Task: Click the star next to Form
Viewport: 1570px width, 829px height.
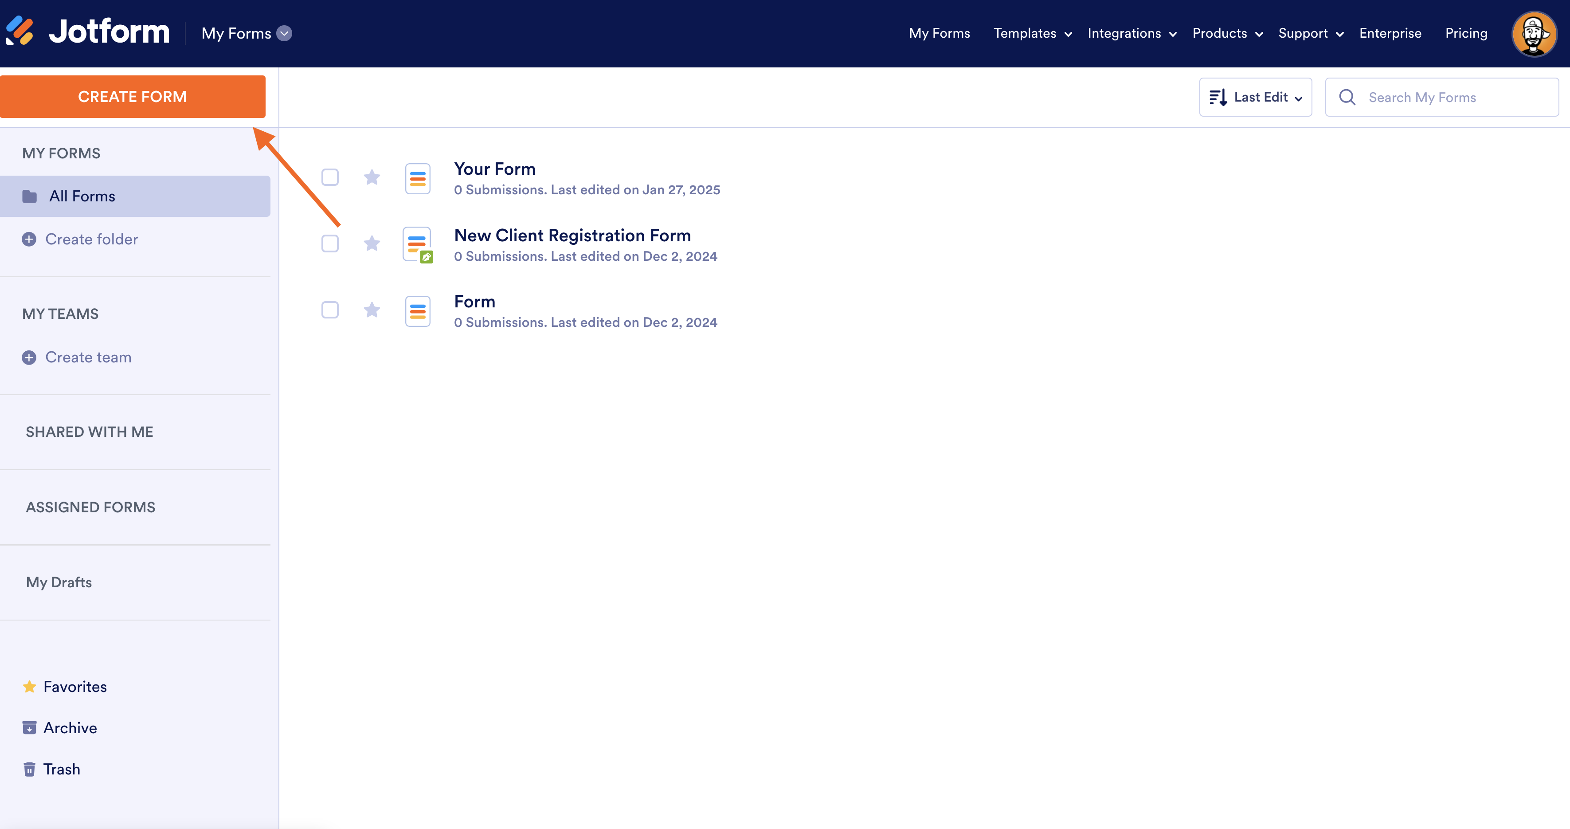Action: (x=372, y=310)
